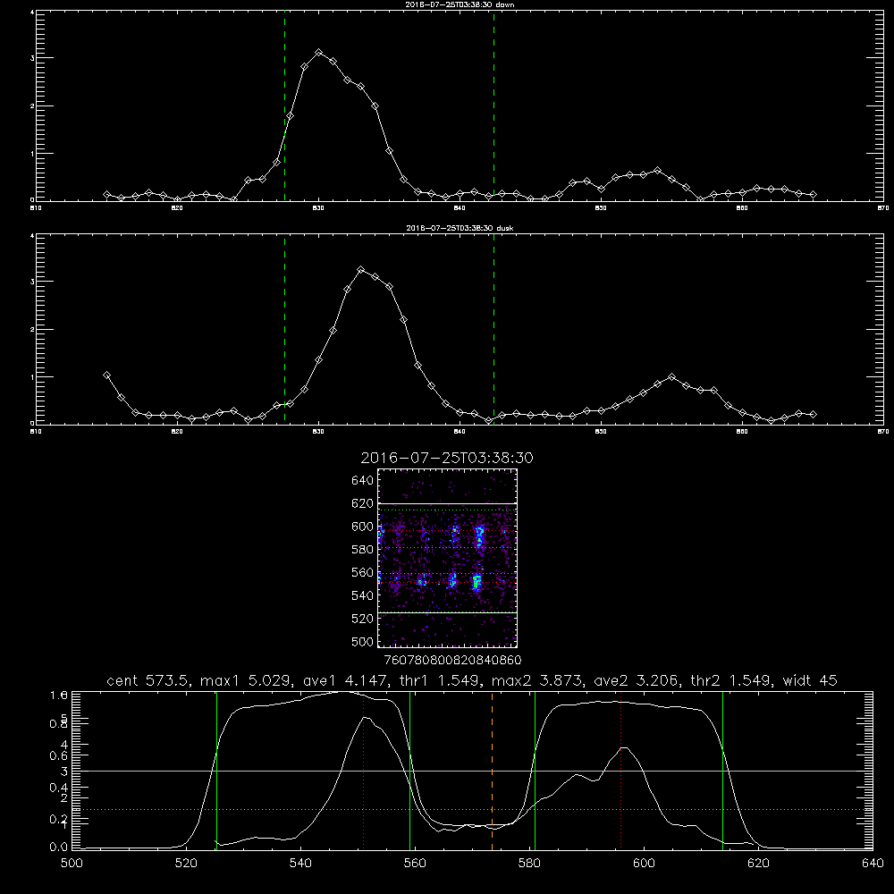Click the heat map title '2016-07-25T03:38:30'
The width and height of the screenshot is (894, 894).
[447, 458]
